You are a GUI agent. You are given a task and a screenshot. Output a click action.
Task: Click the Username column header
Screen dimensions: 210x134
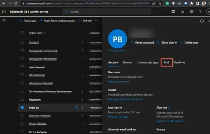[95, 33]
